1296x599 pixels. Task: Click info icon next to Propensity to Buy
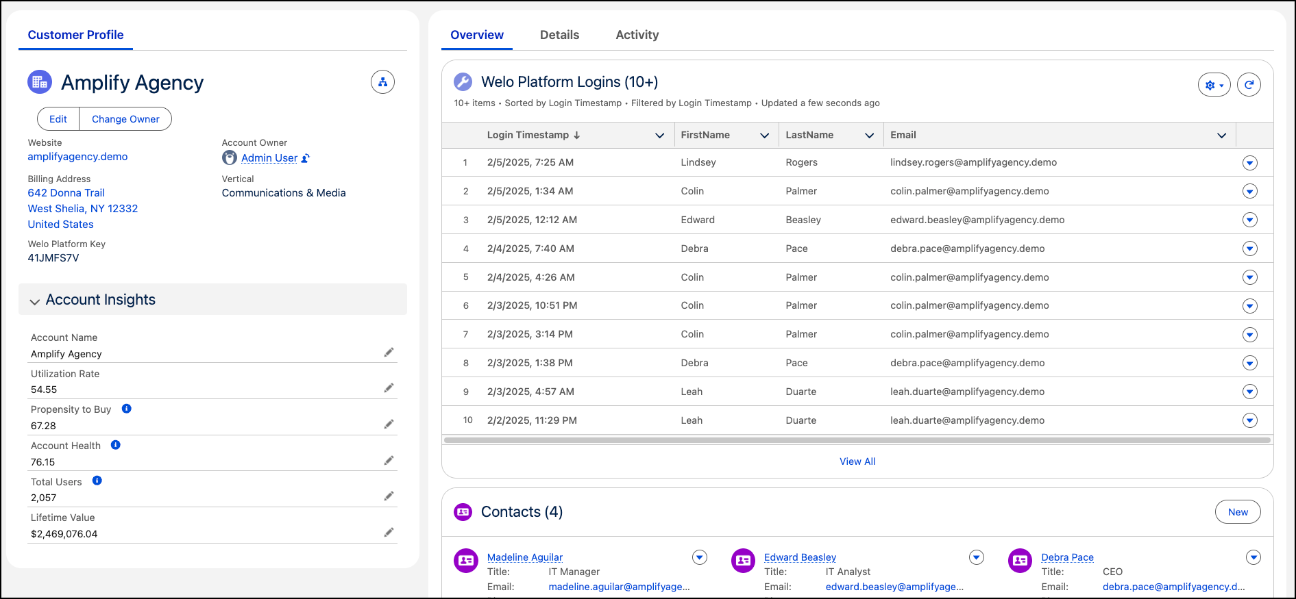tap(127, 409)
